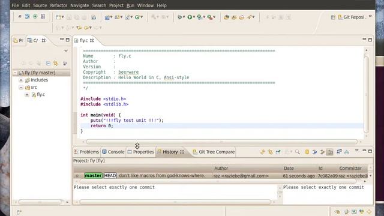Screen dimensions: 384x216
Task: Click the Open Perspective icon
Action: 333,17
